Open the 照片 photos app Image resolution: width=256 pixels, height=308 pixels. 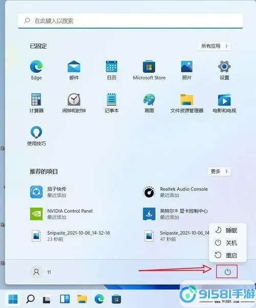tap(186, 70)
